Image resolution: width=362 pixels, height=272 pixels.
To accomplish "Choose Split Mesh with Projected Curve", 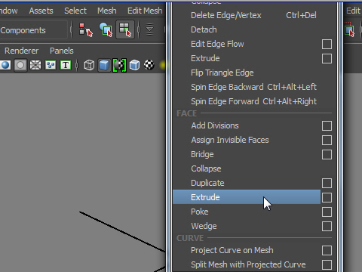I will [x=247, y=264].
